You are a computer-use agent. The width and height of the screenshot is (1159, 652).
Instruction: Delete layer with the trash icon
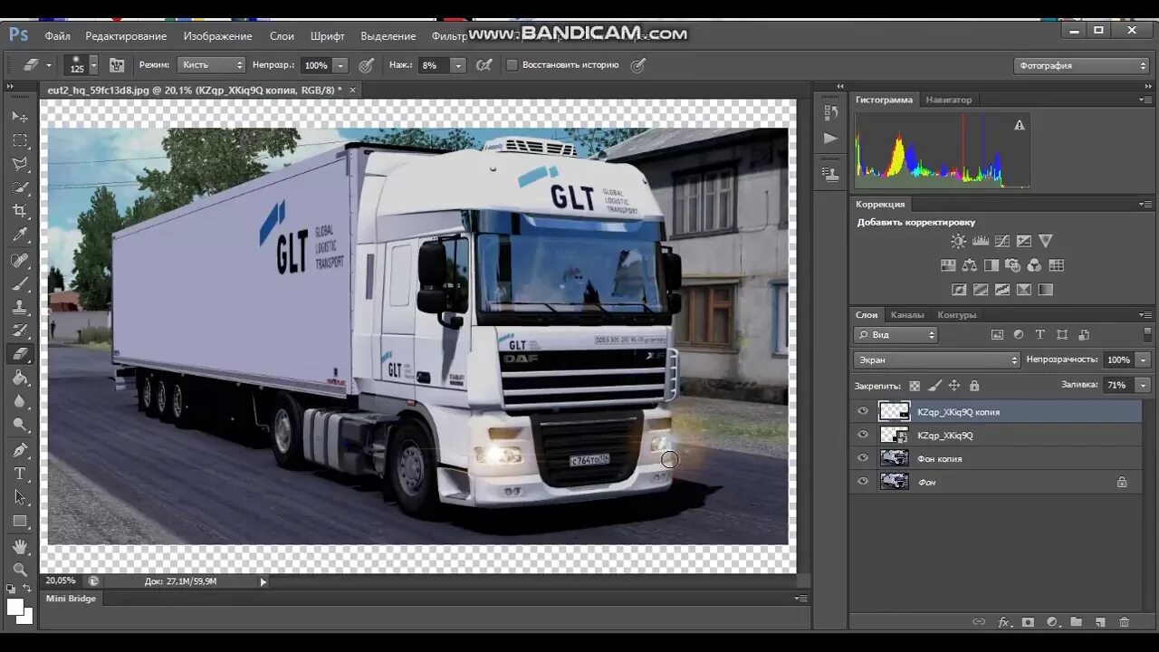pyautogui.click(x=1124, y=622)
